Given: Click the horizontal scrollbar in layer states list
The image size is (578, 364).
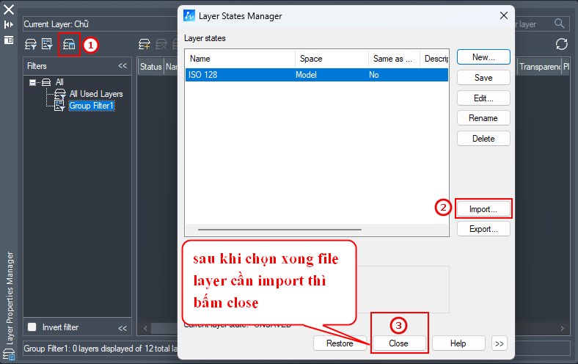Looking at the screenshot, I should (279, 230).
